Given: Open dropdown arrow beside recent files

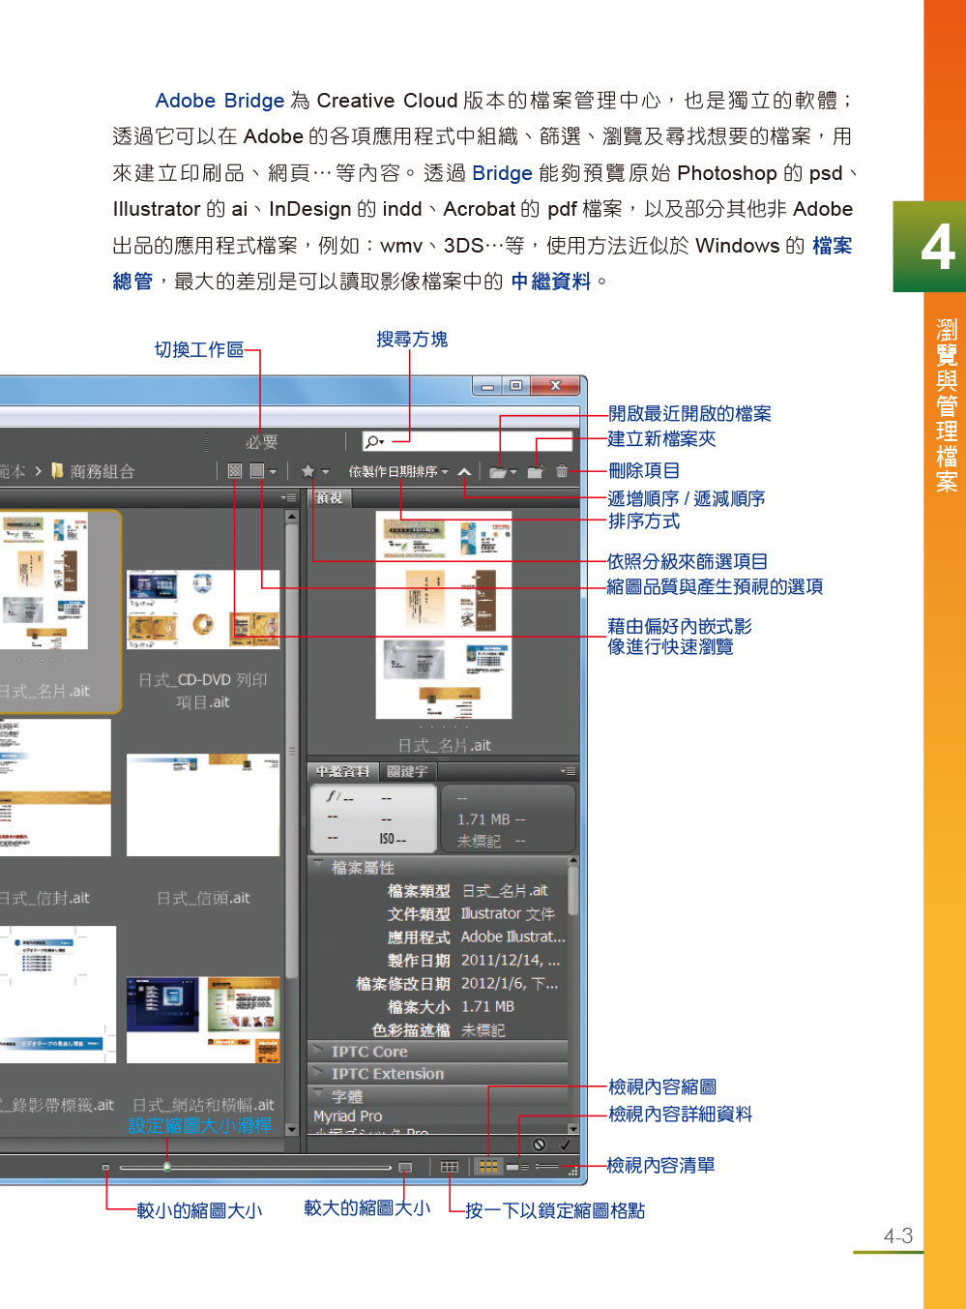Looking at the screenshot, I should pos(513,472).
